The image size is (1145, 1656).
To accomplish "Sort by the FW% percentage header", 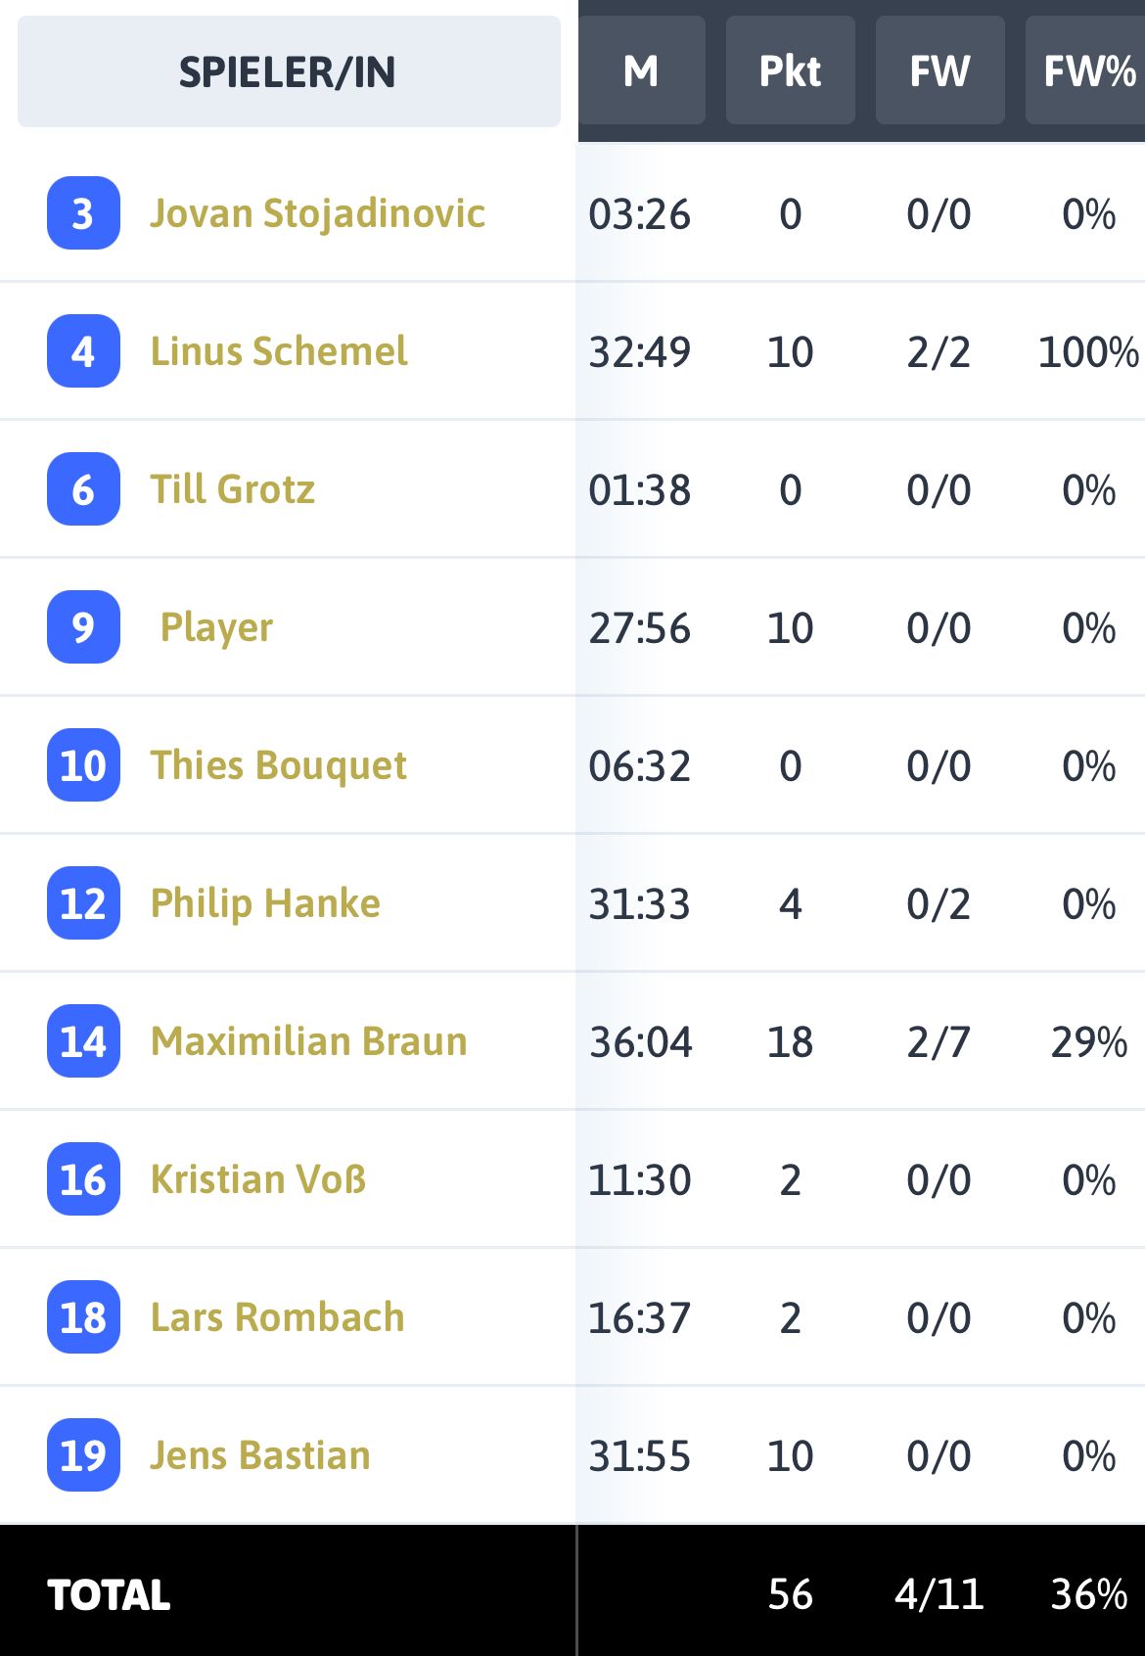I will [1086, 70].
